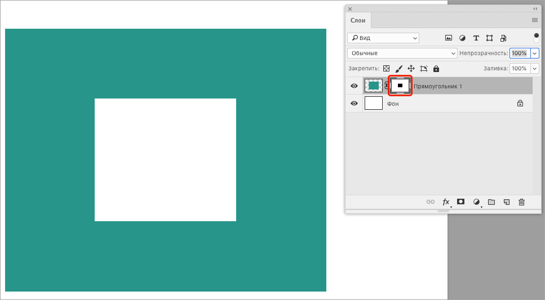The height and width of the screenshot is (300, 545).
Task: Expand the Непрозрачность slider arrow
Action: (535, 53)
